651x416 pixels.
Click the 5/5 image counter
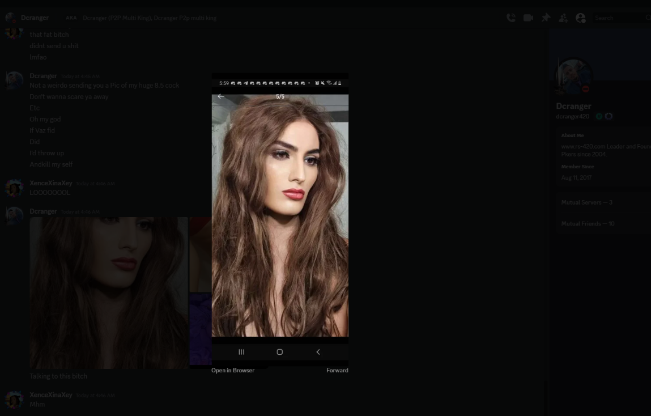point(280,97)
